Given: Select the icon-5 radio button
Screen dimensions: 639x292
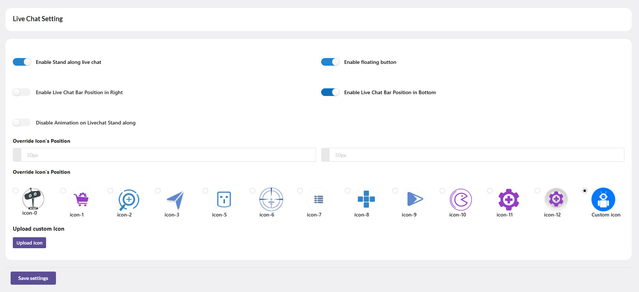Looking at the screenshot, I should (x=206, y=191).
